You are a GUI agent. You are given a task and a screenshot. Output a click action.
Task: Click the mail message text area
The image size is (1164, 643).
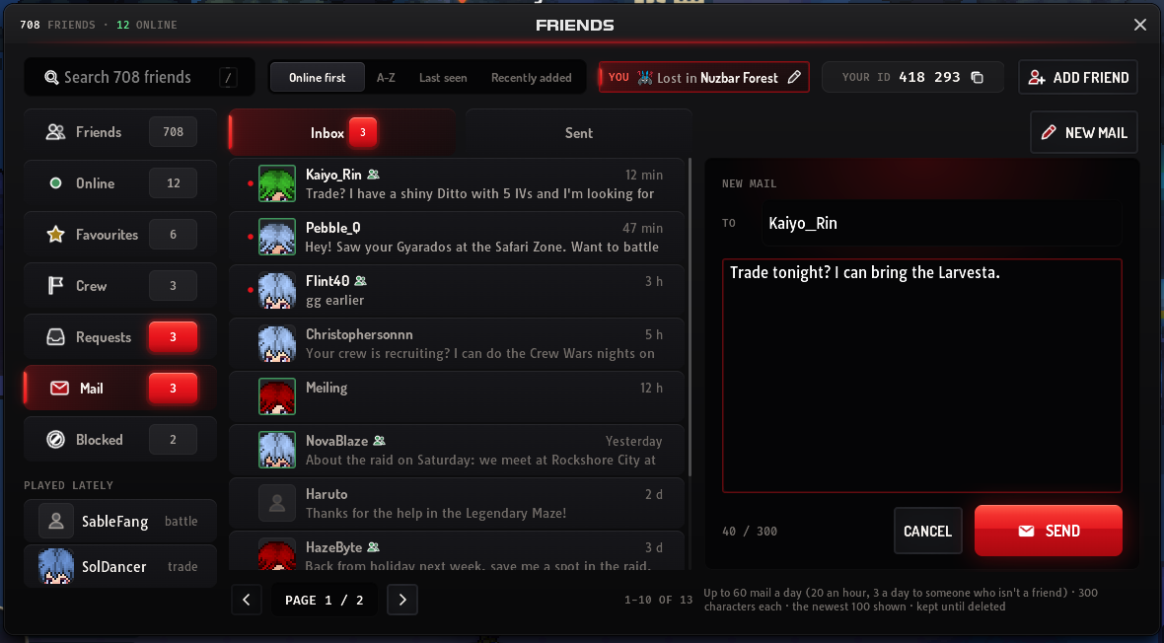pos(922,376)
